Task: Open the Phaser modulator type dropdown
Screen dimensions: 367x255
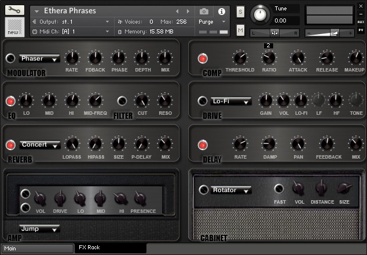Action: pyautogui.click(x=39, y=59)
